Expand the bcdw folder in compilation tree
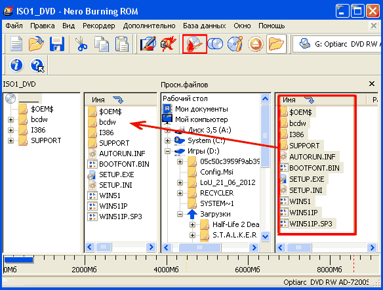The image size is (383, 290). point(10,119)
